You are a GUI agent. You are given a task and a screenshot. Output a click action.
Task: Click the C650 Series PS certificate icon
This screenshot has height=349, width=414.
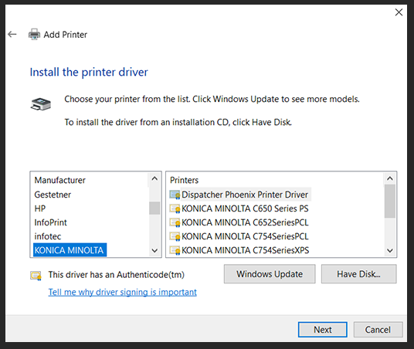click(x=175, y=208)
